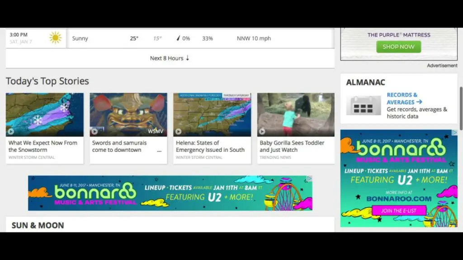Click the raindrop precipitation icon

[x=178, y=38]
